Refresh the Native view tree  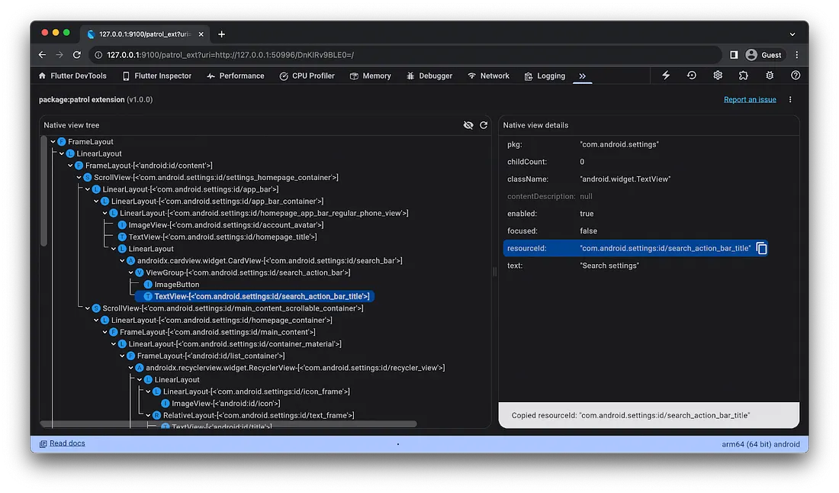484,124
